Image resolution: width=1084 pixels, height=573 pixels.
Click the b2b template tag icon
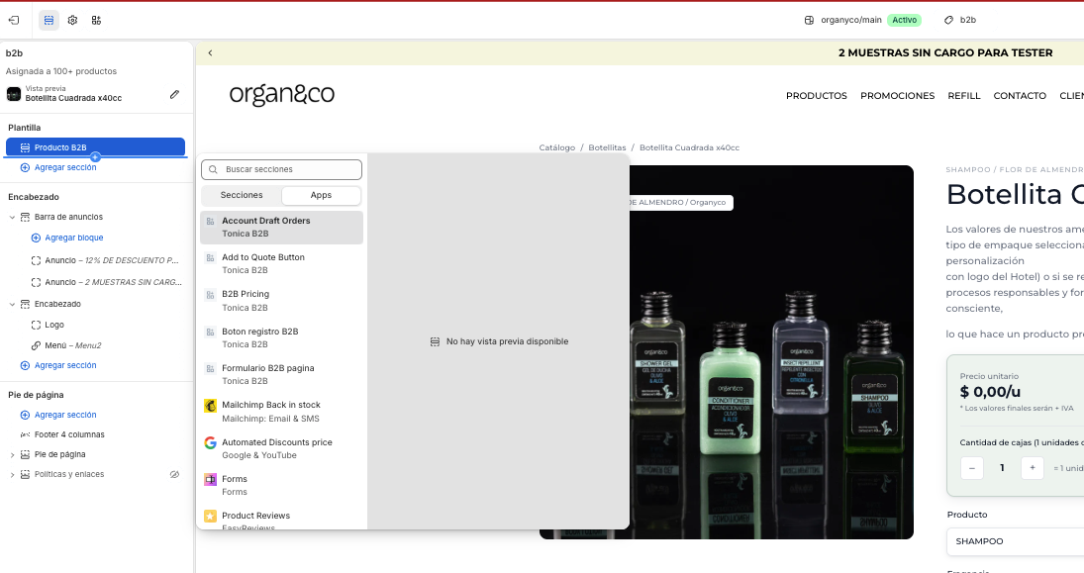tap(948, 20)
